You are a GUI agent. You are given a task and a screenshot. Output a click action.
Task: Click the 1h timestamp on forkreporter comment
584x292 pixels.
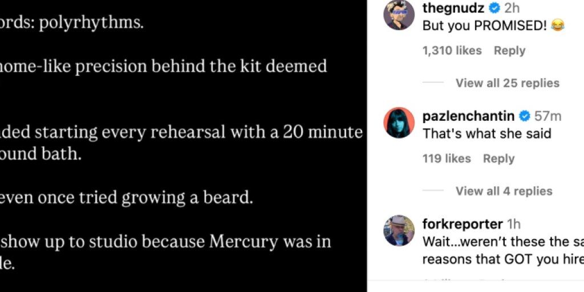(513, 224)
